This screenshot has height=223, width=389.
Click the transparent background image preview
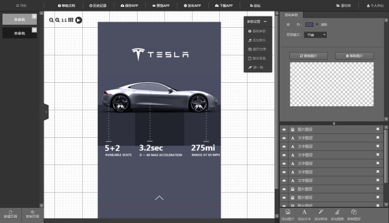point(332,84)
